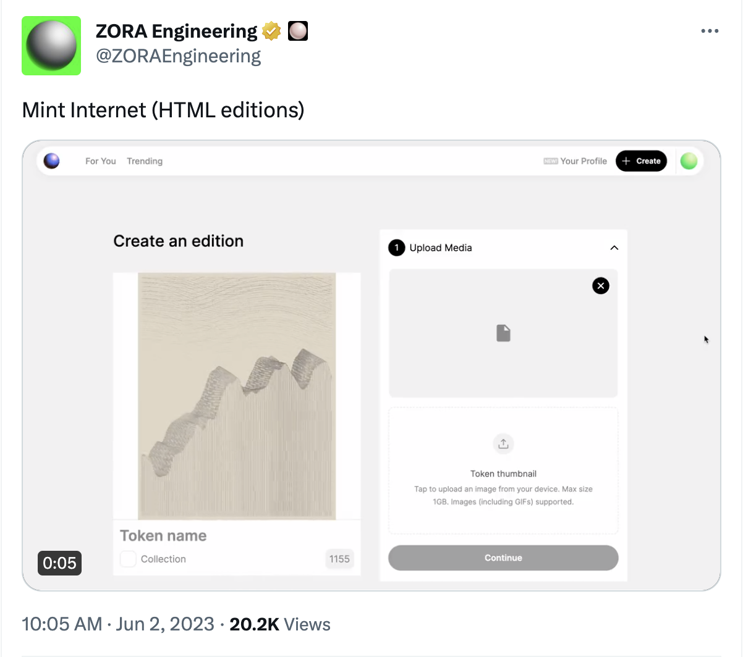Click the affiliate orb badge beside name

coord(298,31)
